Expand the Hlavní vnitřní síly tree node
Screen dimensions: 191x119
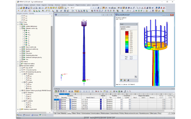click(x=20, y=47)
